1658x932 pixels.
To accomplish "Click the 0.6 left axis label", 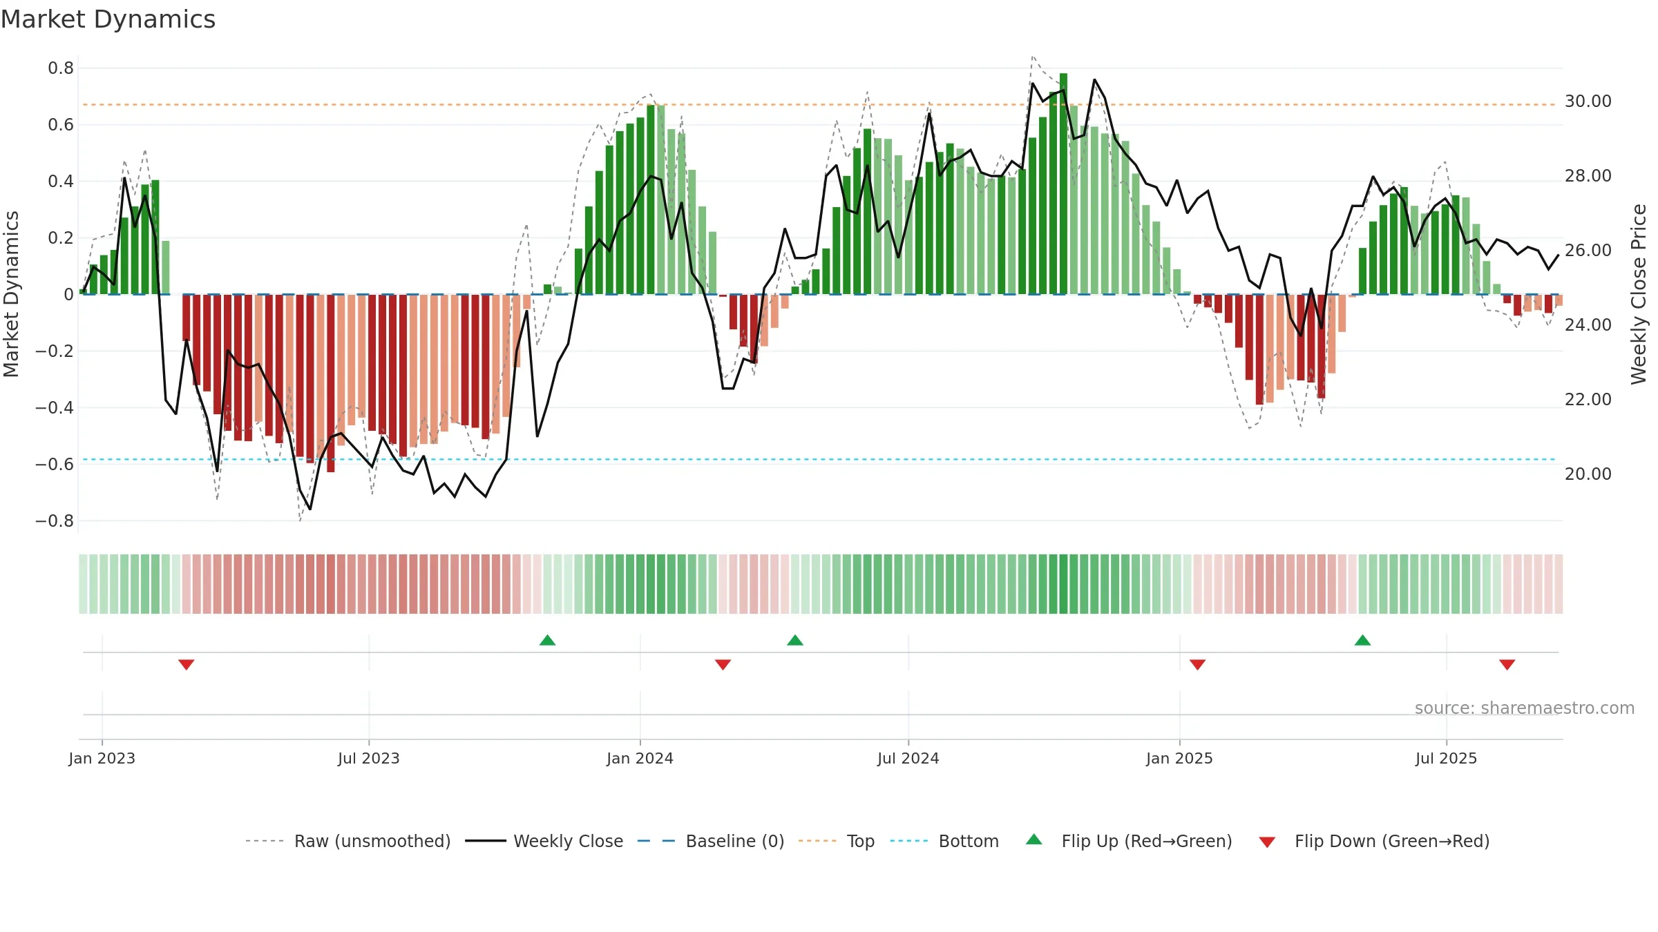I will [x=61, y=125].
